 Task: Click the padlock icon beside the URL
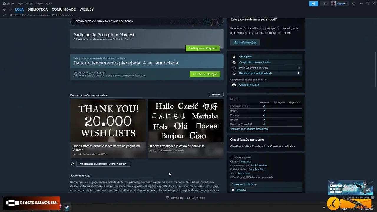[x=11, y=15]
